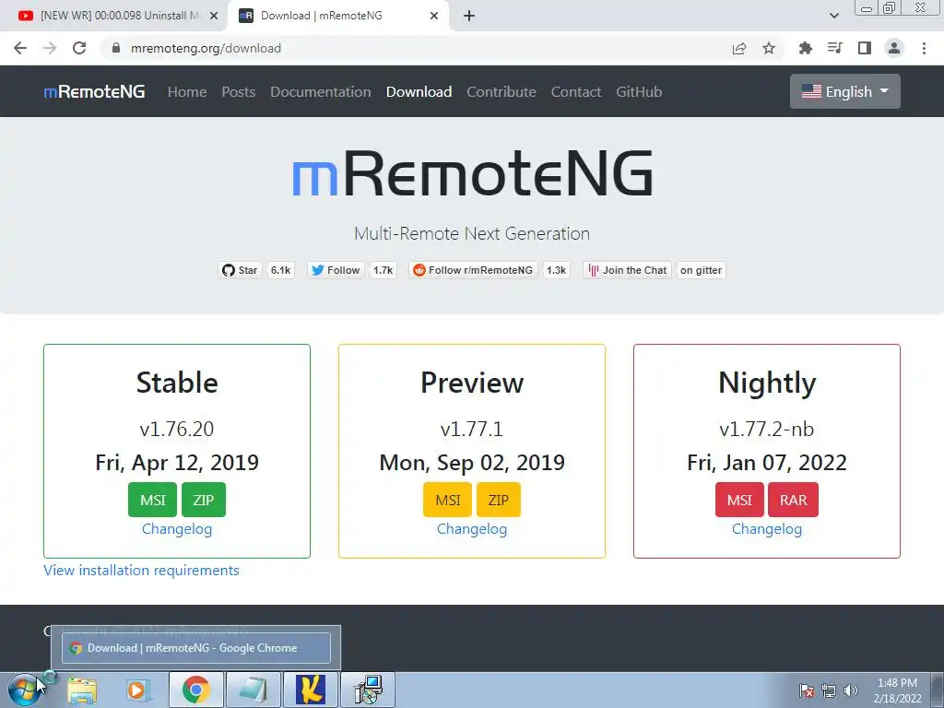Viewport: 944px width, 708px height.
Task: Click the site lock icon
Action: click(x=116, y=48)
